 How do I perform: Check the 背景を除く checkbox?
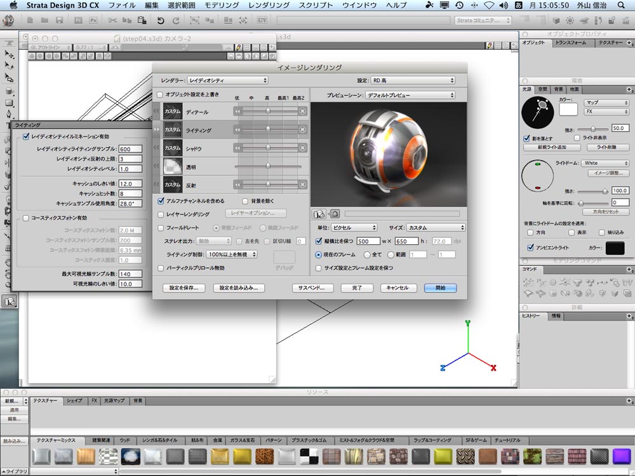245,201
